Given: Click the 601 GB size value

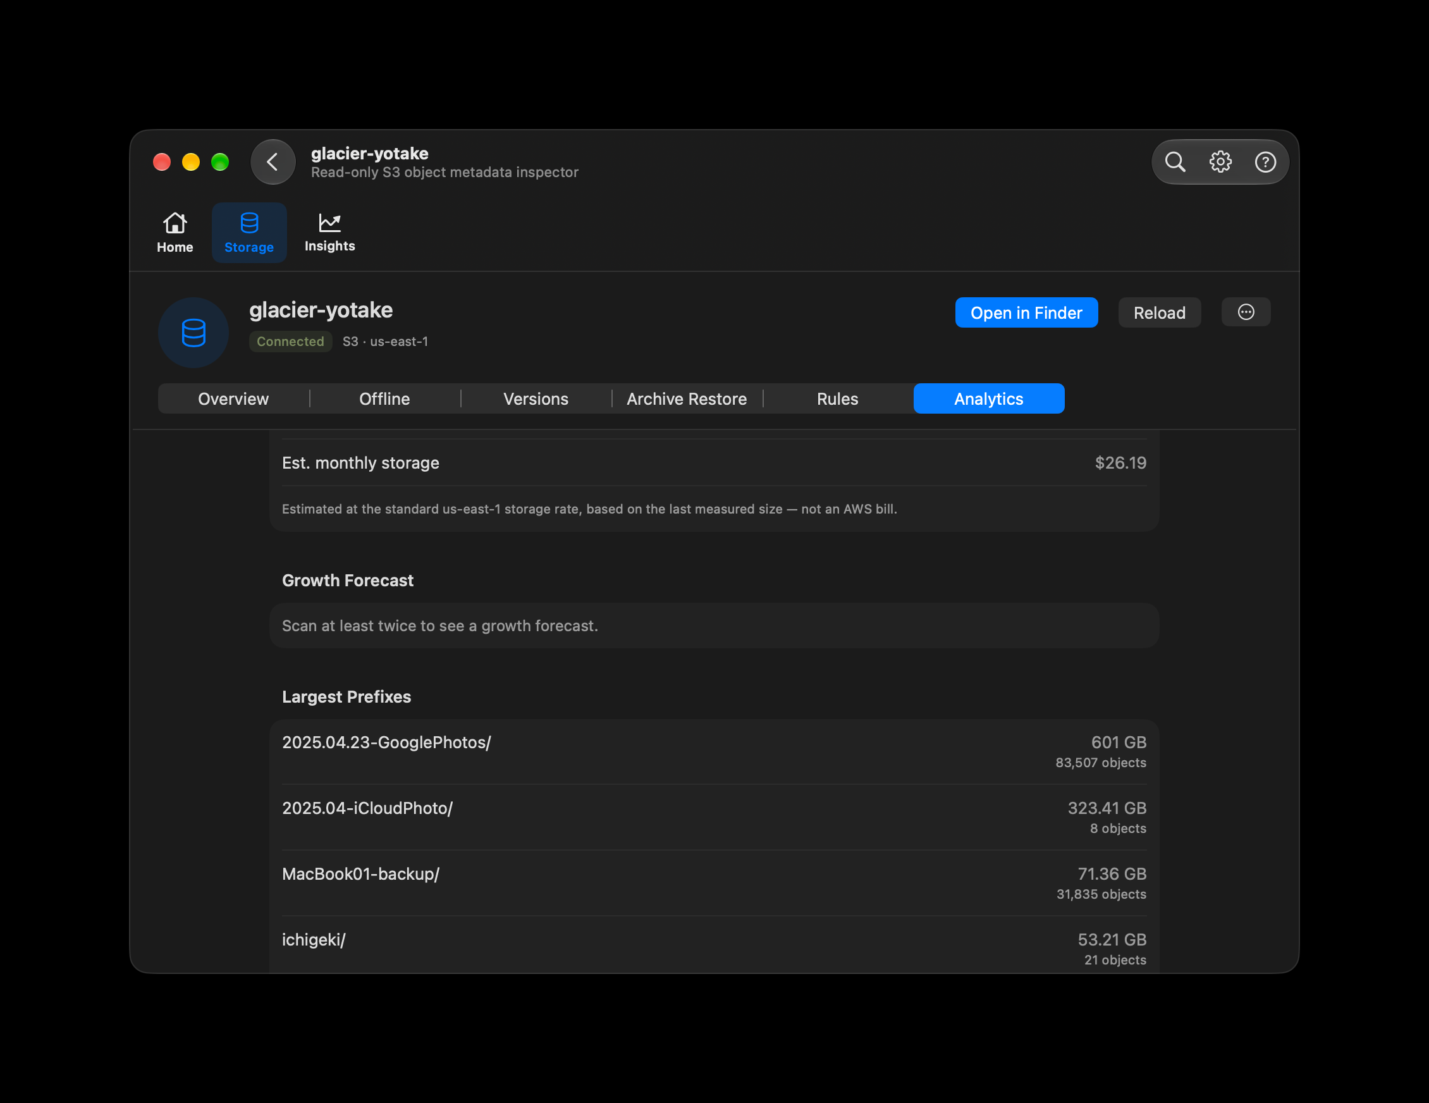Looking at the screenshot, I should coord(1118,743).
